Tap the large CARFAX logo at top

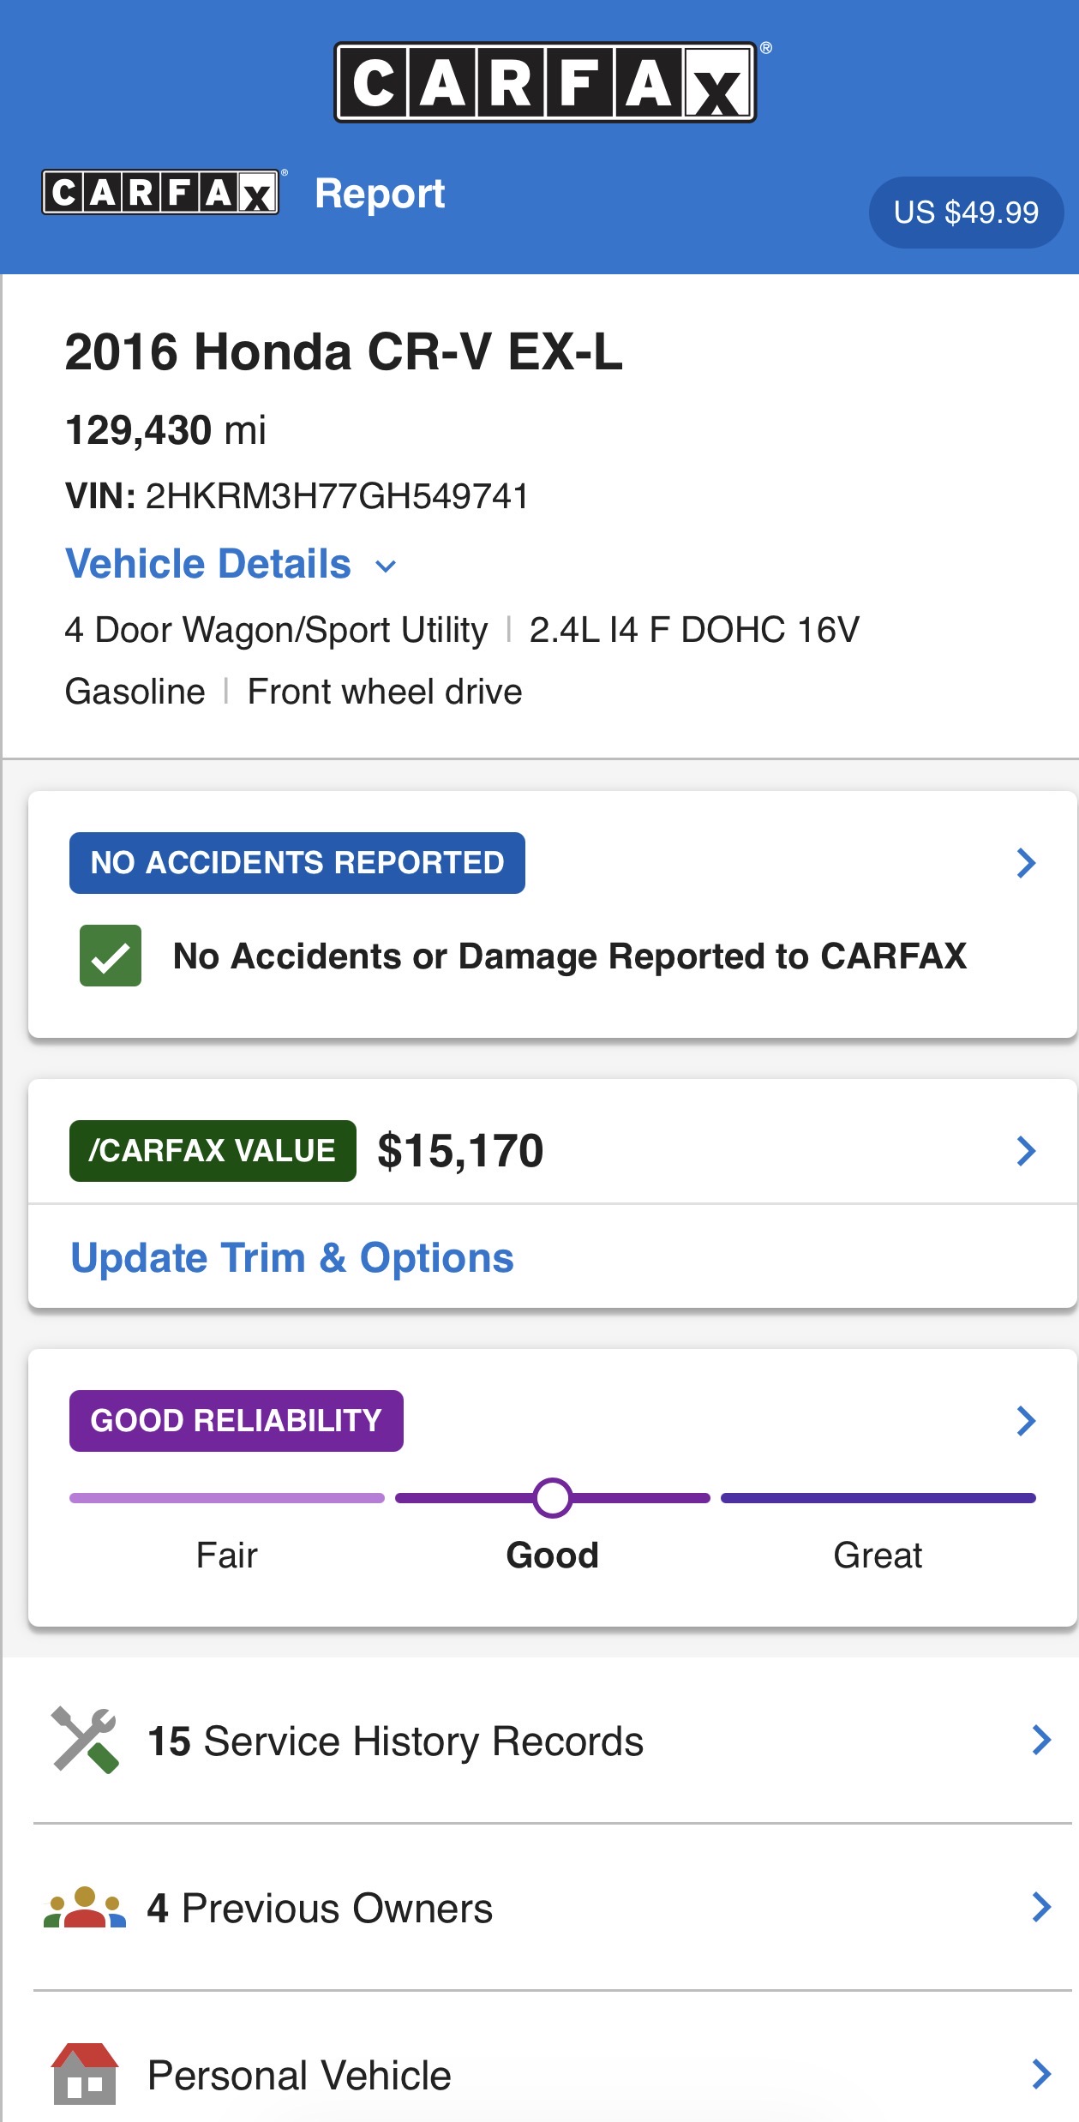point(545,82)
